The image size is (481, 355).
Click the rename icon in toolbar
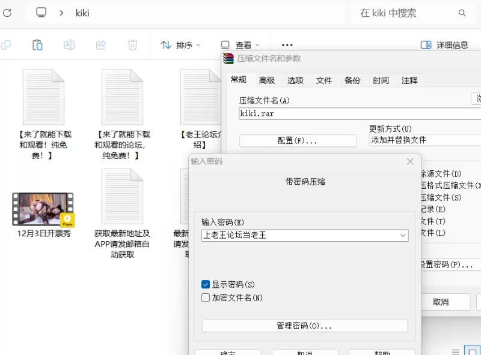[x=69, y=45]
